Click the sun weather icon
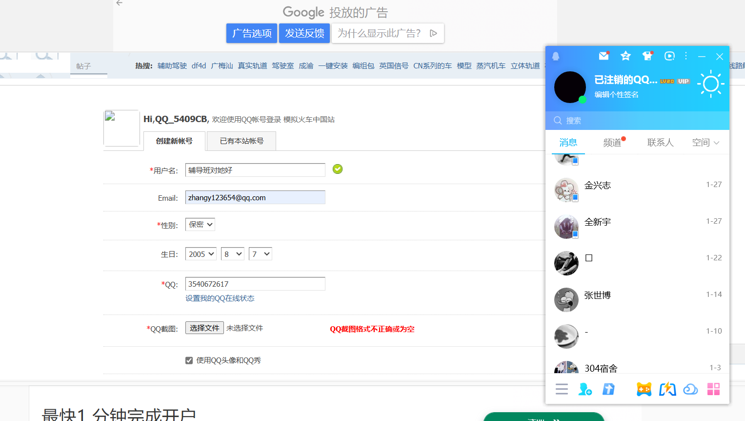The width and height of the screenshot is (745, 421). pos(710,84)
